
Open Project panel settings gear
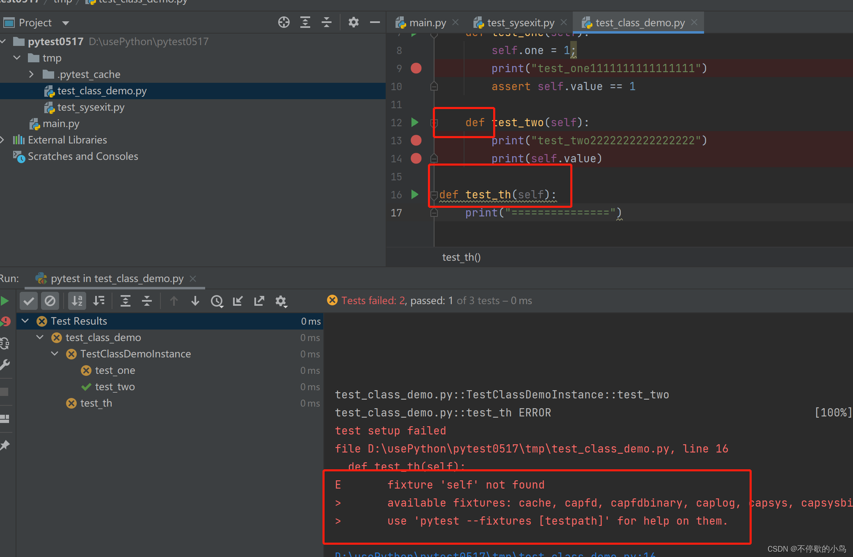coord(353,23)
